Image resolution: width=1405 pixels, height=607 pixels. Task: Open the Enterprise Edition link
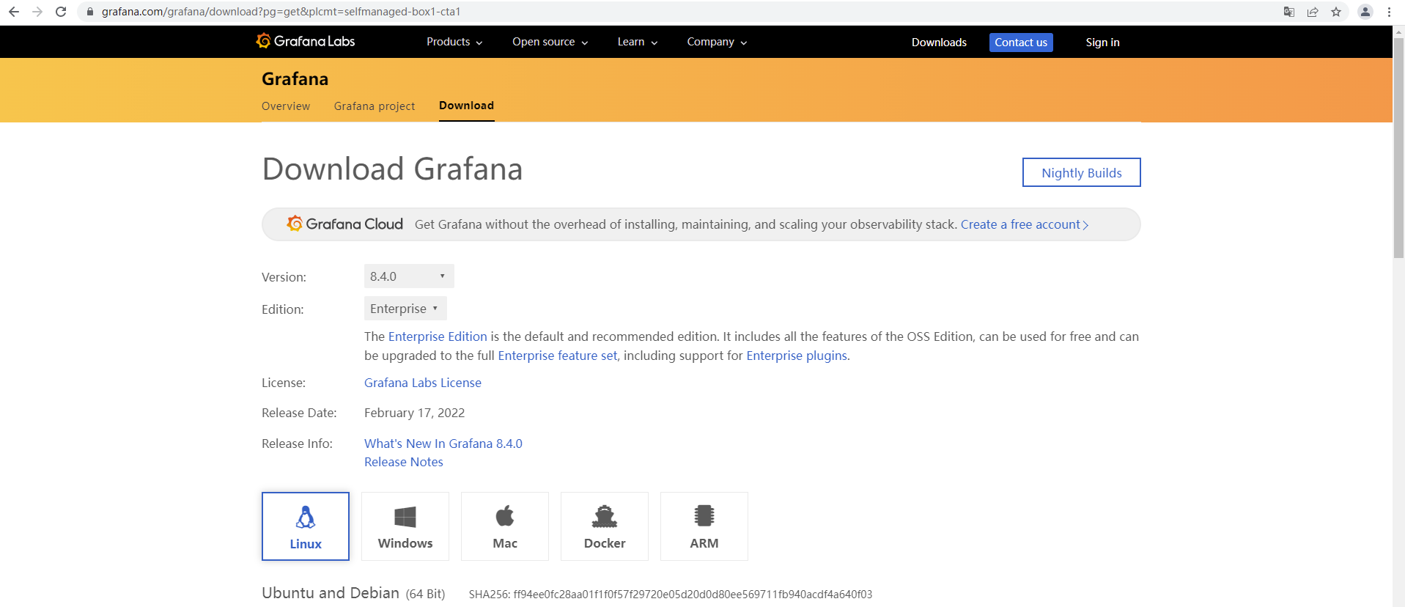(438, 336)
